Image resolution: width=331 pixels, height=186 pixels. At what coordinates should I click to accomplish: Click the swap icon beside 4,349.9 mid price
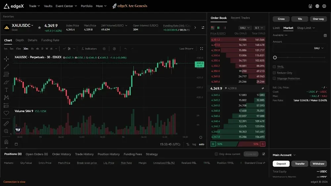pos(263,88)
